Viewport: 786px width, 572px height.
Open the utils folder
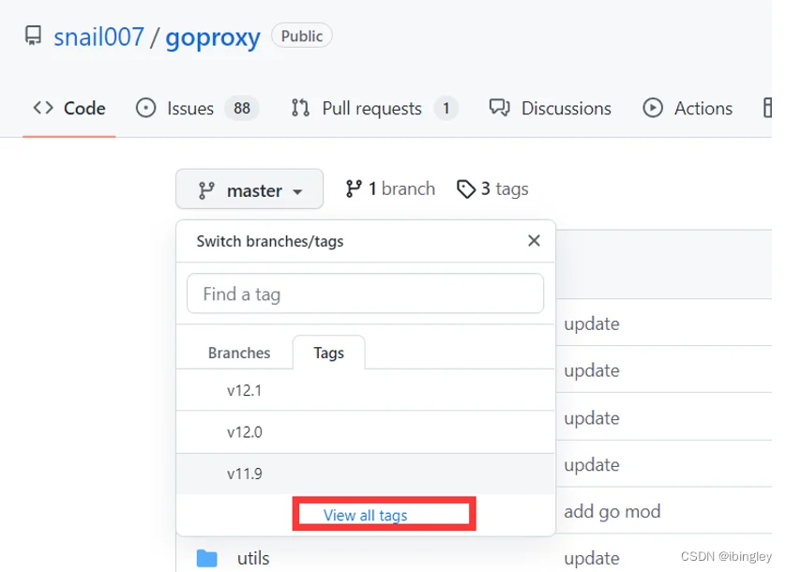[x=253, y=558]
